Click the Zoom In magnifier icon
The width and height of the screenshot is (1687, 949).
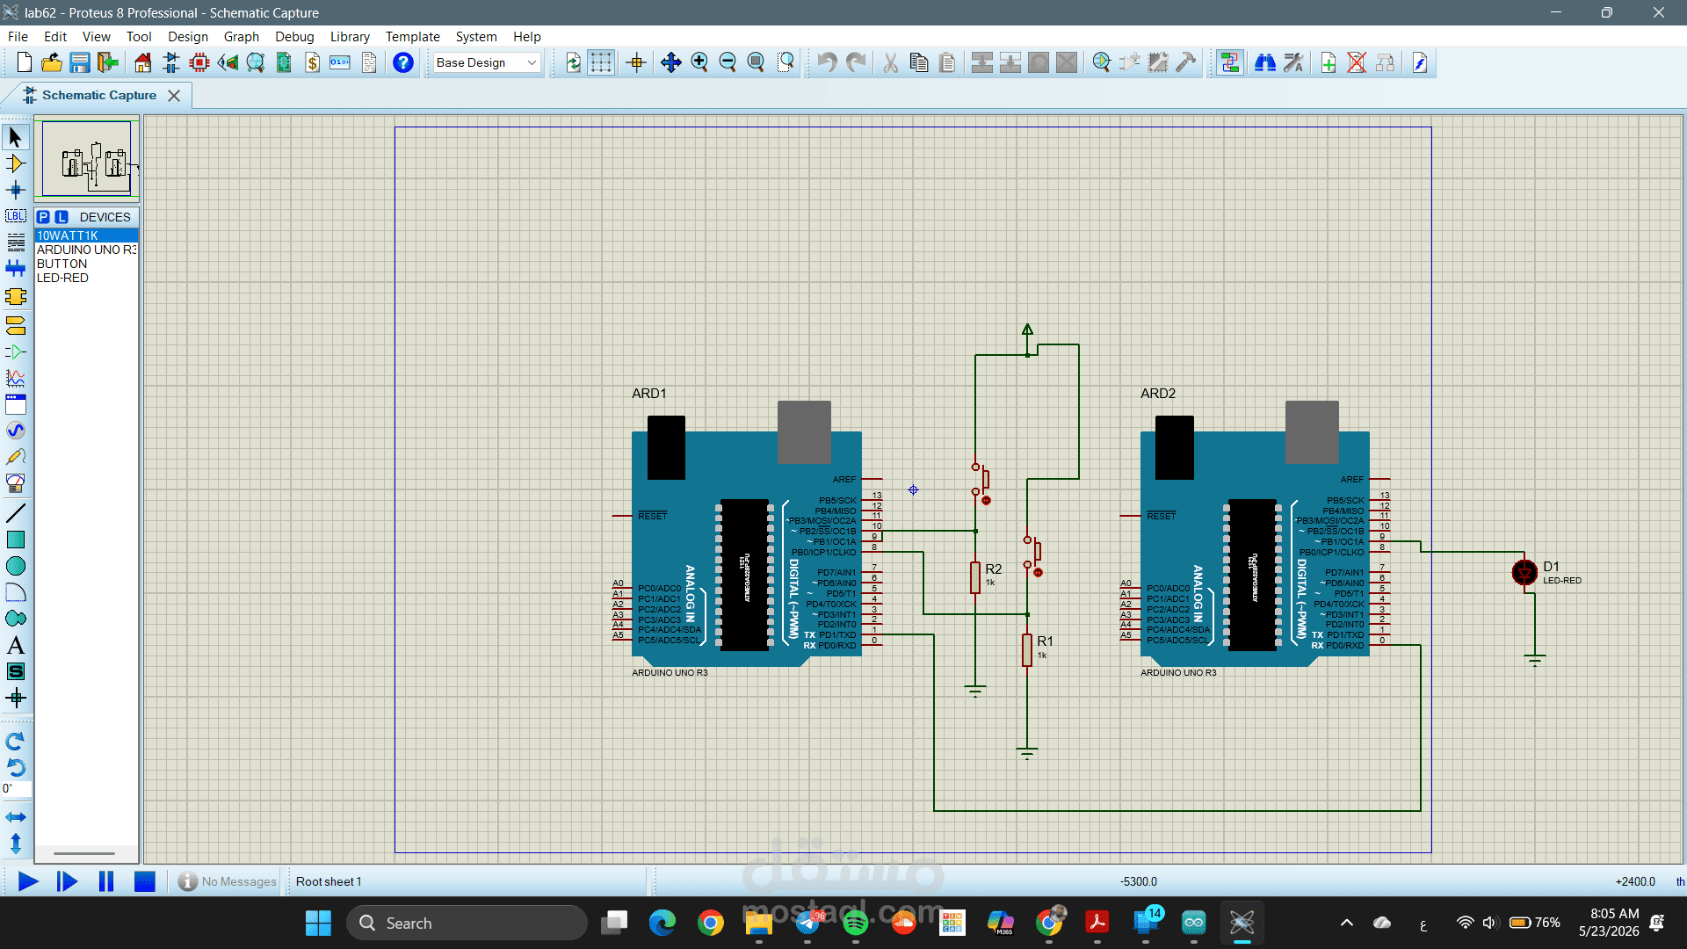pos(699,62)
